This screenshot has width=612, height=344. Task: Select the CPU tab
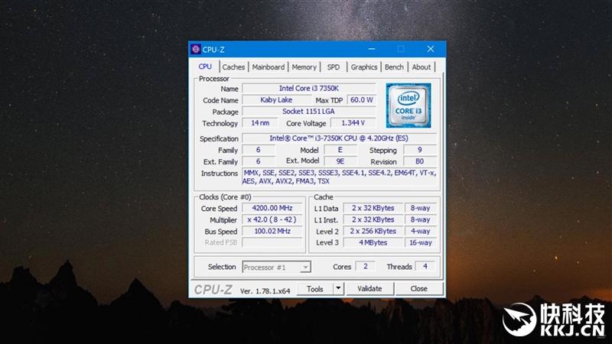[x=205, y=67]
